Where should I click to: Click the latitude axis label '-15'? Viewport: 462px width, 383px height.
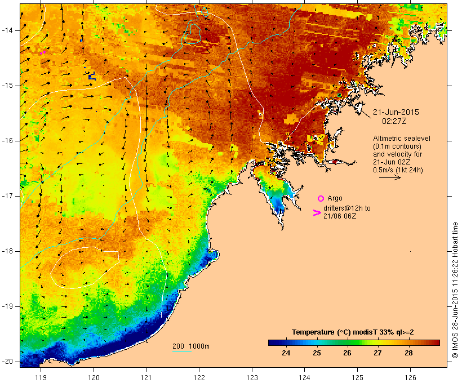[x=7, y=86]
